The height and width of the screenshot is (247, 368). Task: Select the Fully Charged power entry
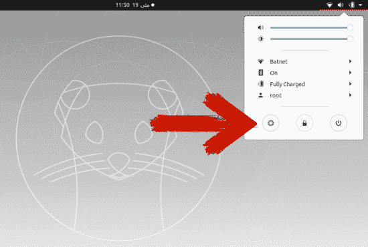tap(304, 84)
